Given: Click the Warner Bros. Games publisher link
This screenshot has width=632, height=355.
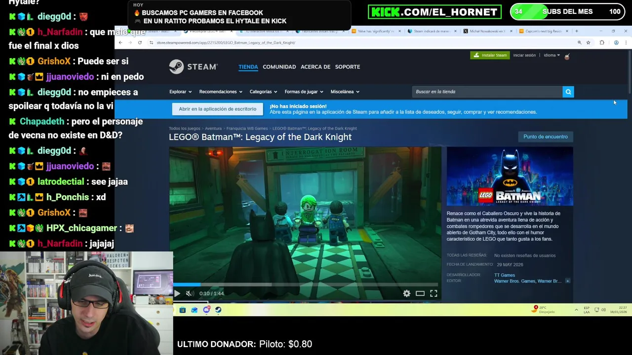Looking at the screenshot, I should pyautogui.click(x=514, y=281).
